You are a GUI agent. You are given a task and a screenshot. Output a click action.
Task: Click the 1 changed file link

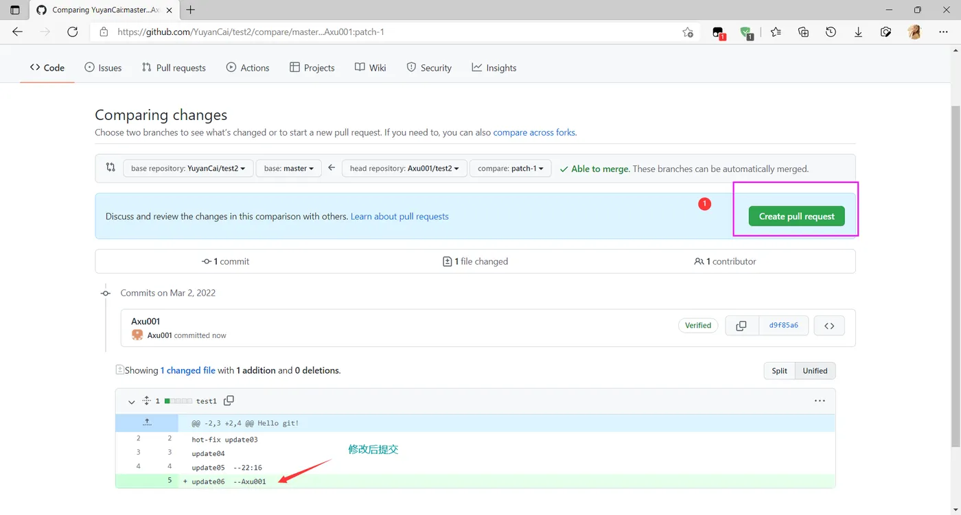pos(188,370)
